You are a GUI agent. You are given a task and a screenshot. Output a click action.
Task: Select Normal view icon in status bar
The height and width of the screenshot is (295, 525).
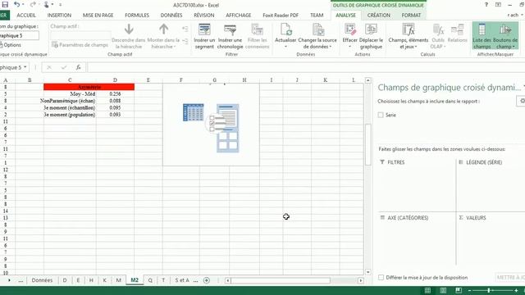point(427,290)
